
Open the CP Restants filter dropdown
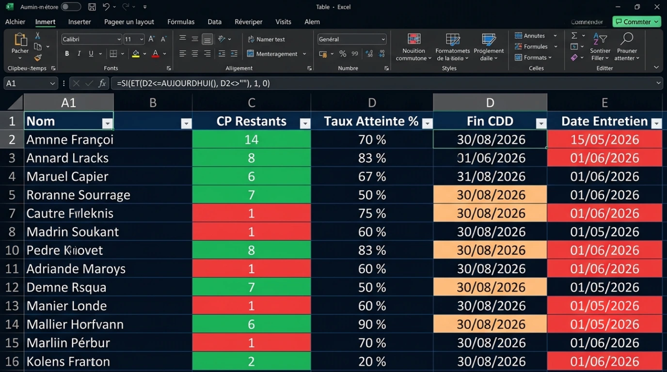tap(305, 124)
